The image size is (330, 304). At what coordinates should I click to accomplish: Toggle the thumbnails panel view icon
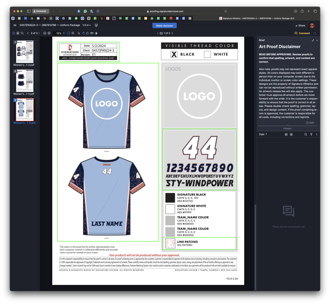point(13,33)
